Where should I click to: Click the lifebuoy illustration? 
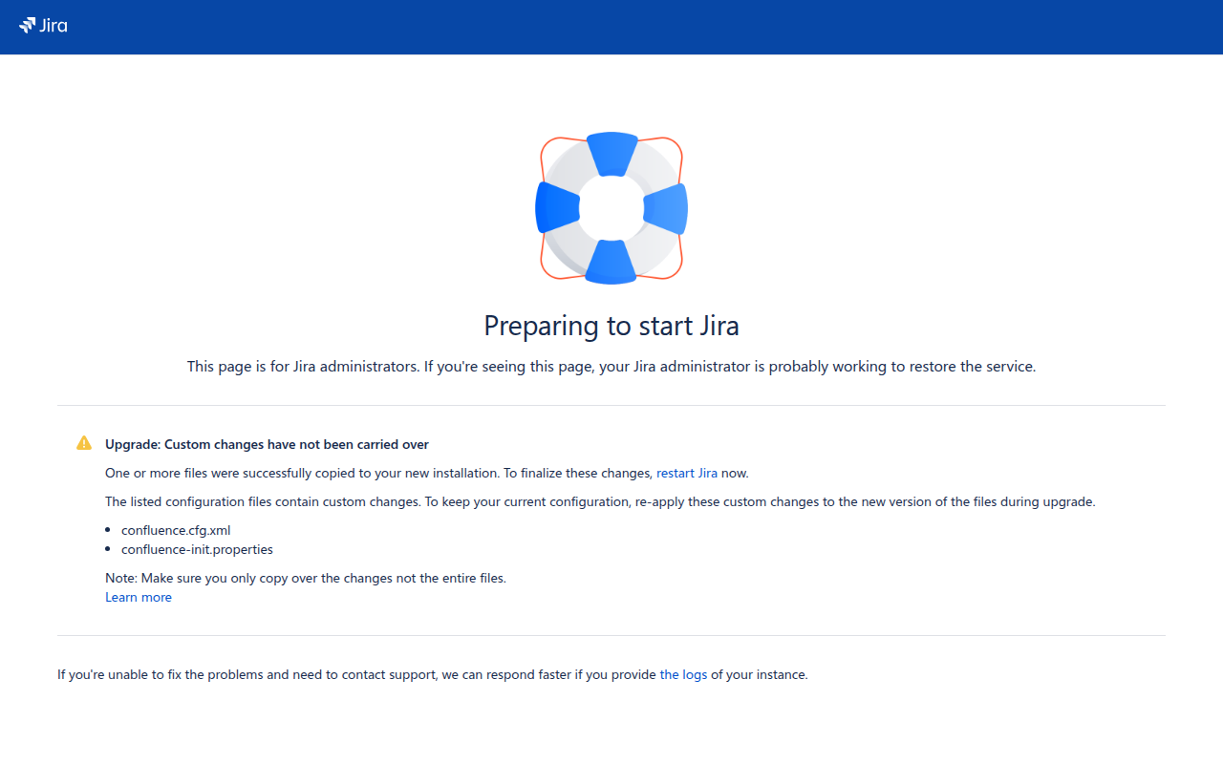611,208
